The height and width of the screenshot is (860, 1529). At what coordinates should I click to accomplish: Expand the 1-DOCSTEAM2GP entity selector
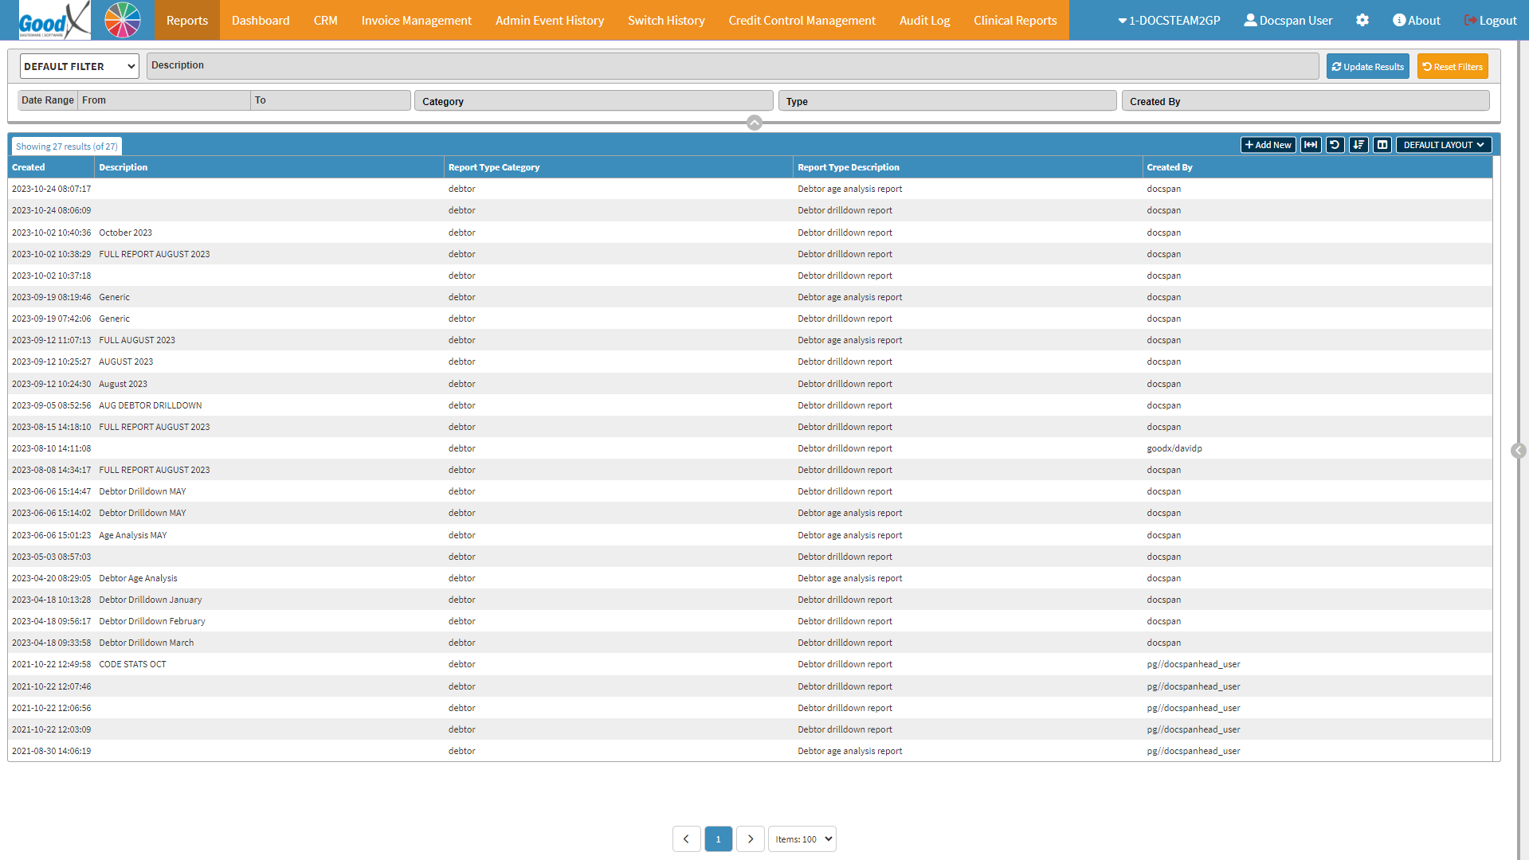1169,21
